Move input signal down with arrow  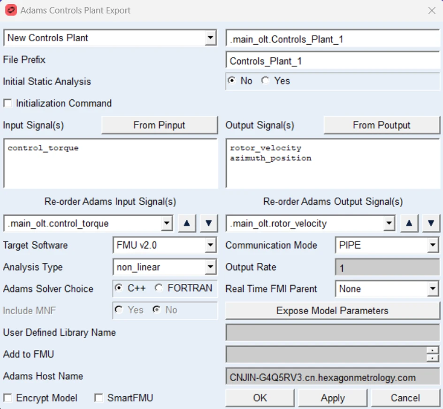209,224
